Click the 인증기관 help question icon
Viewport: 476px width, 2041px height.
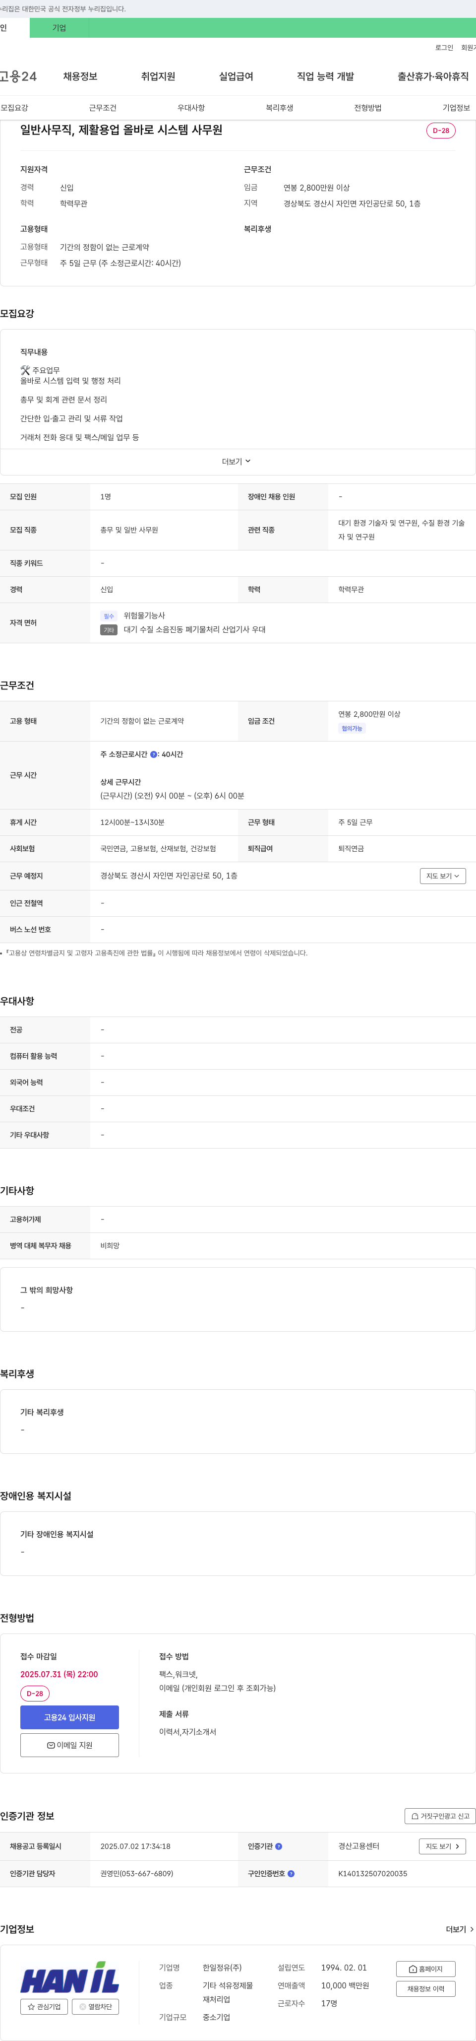click(279, 1846)
